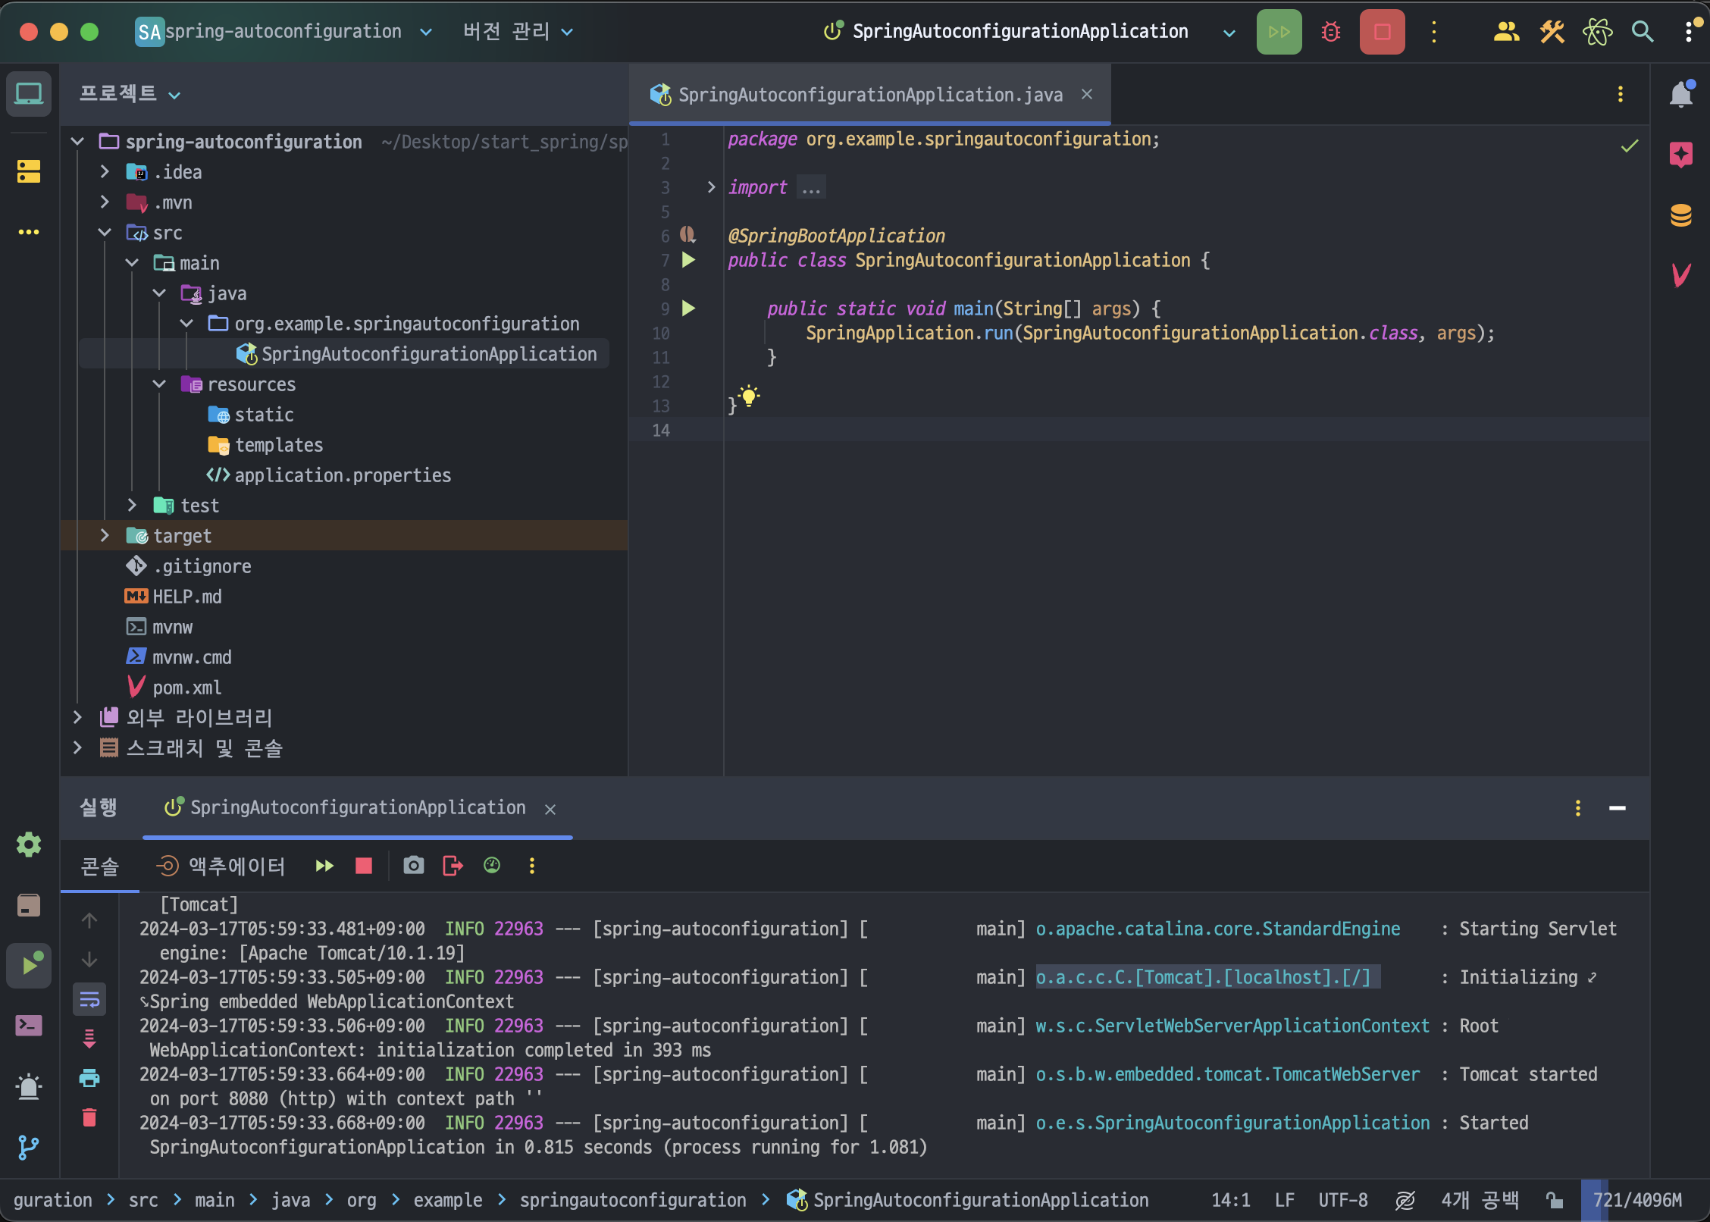The width and height of the screenshot is (1710, 1222).
Task: Switch to the 액추에이터 tab
Action: pyautogui.click(x=221, y=866)
